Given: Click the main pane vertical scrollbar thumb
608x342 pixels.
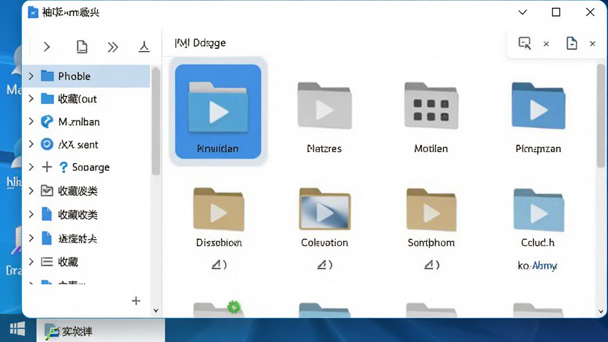Looking at the screenshot, I should (601, 116).
